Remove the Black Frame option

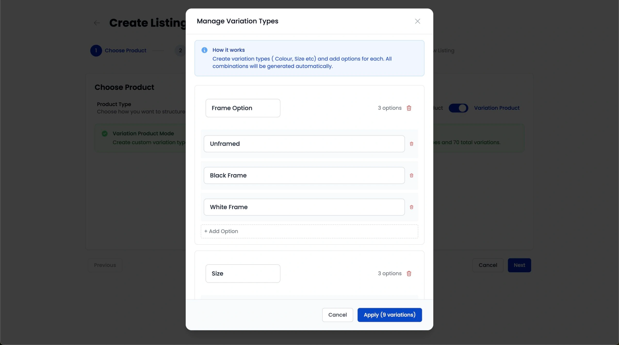(x=411, y=175)
